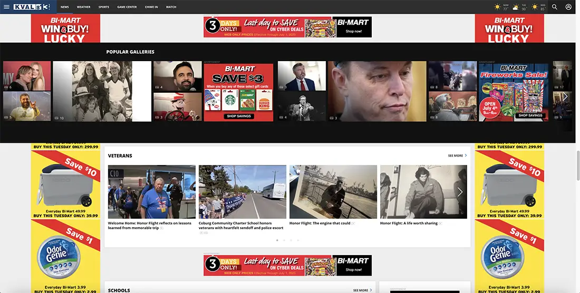Viewport: 580px width, 293px height.
Task: Click See More in Schools section
Action: pos(363,290)
